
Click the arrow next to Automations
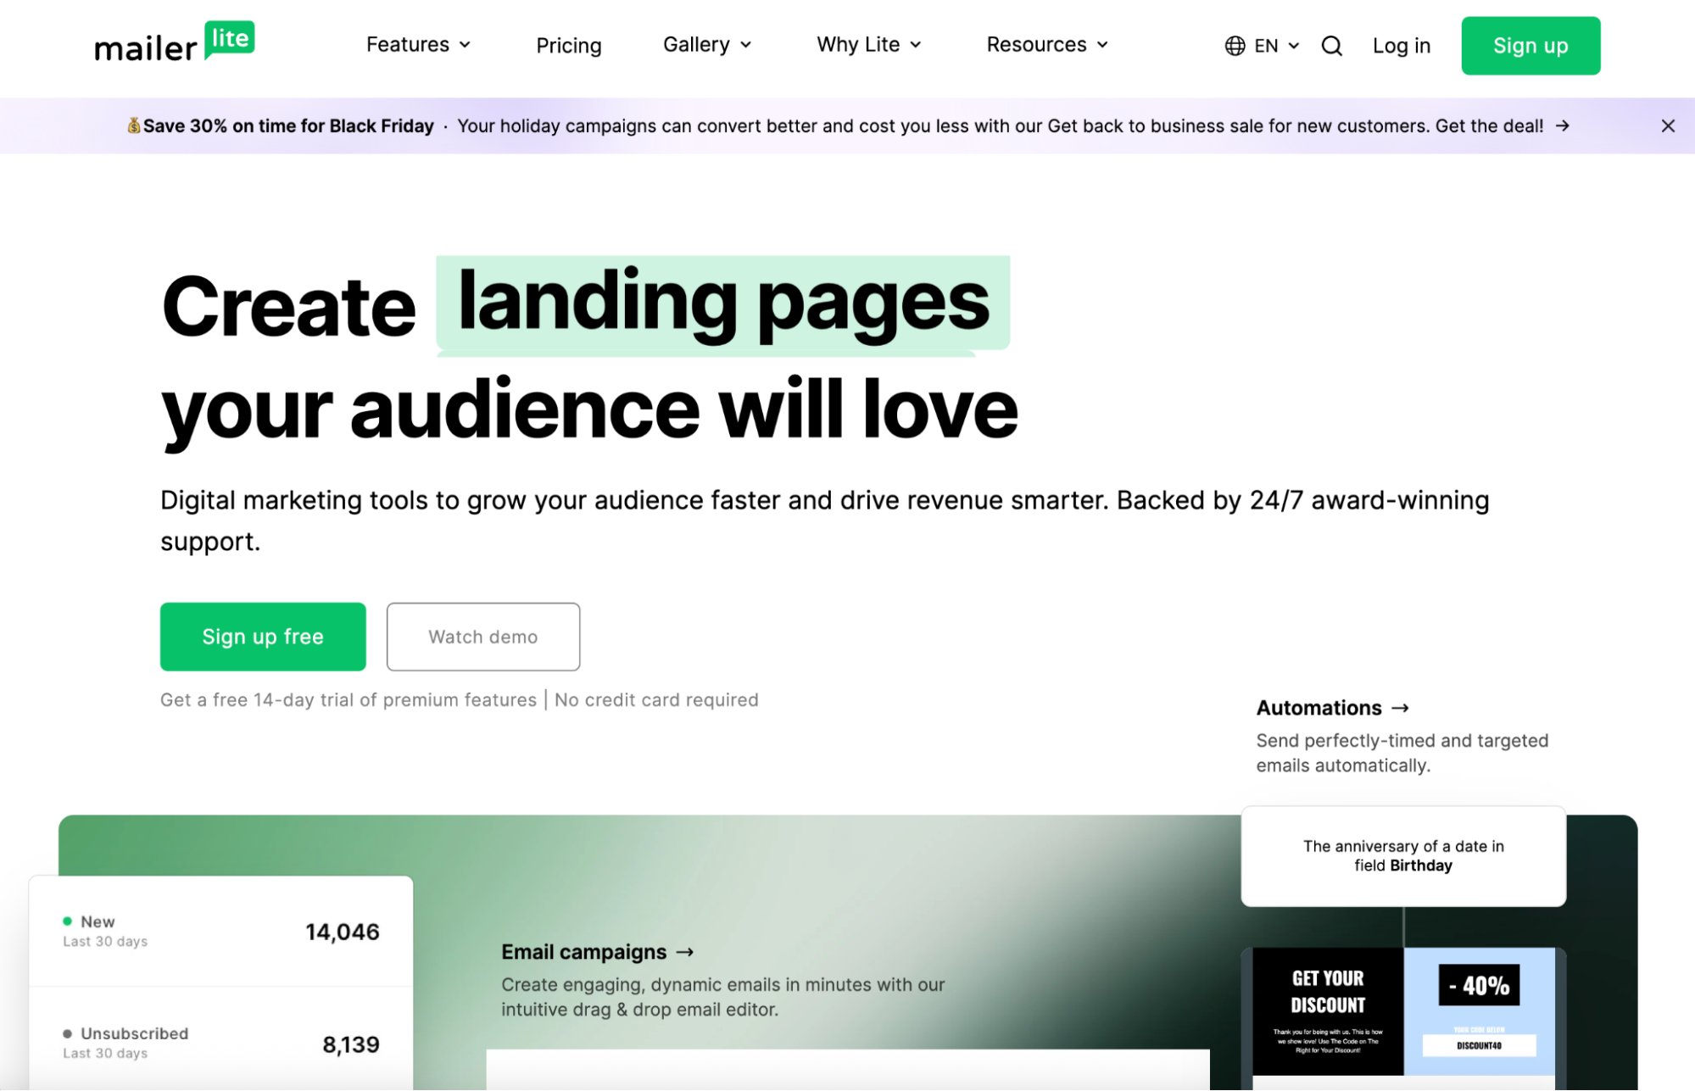tap(1401, 708)
